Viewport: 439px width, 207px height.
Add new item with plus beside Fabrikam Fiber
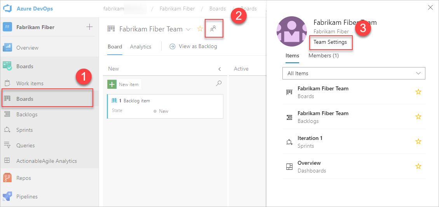(89, 27)
